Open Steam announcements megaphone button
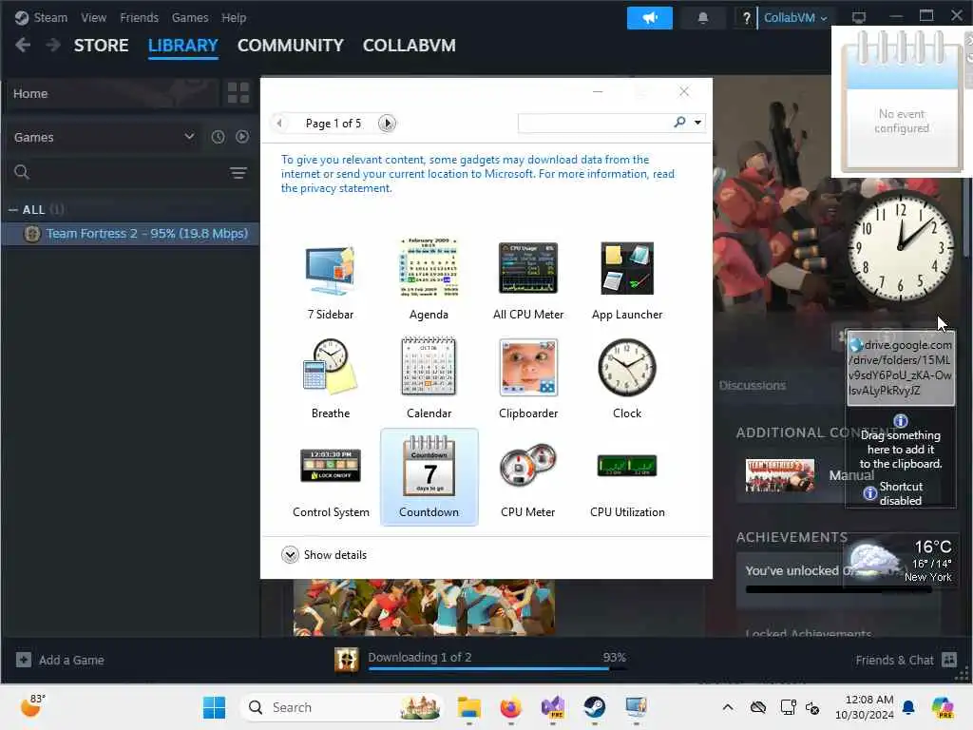Viewport: 973px width, 730px height. pyautogui.click(x=650, y=17)
